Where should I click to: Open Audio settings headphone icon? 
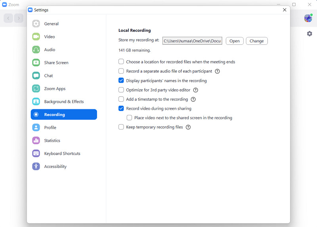[x=36, y=50]
